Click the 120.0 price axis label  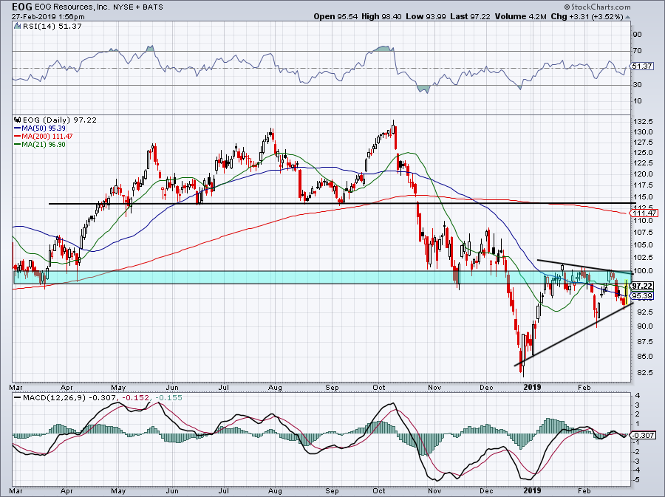(x=643, y=174)
